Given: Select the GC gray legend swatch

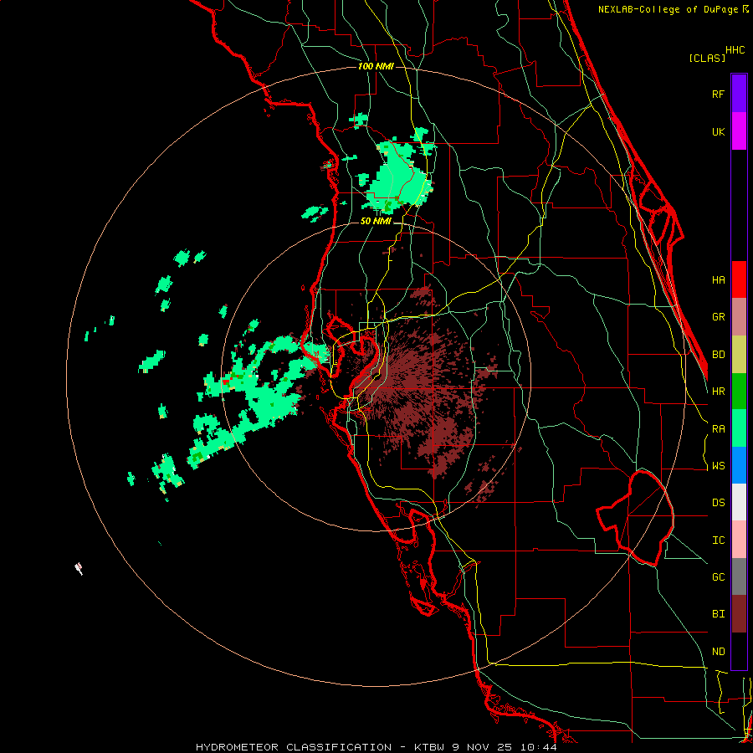Looking at the screenshot, I should (x=739, y=576).
